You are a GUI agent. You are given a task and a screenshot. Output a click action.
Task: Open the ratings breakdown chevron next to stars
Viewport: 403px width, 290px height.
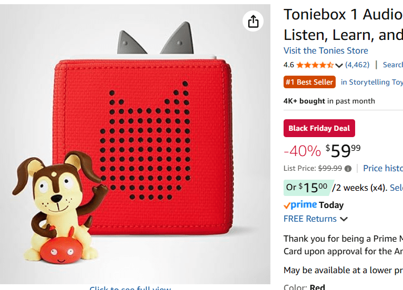[339, 66]
